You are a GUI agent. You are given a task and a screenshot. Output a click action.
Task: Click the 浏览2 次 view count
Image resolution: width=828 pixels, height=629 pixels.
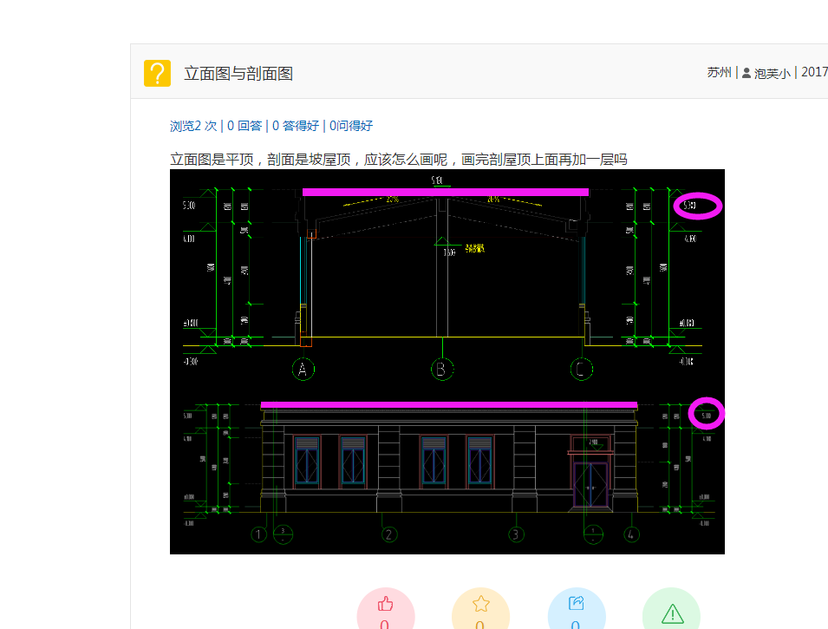pyautogui.click(x=193, y=126)
